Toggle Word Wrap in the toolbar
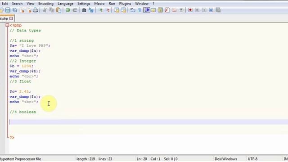The image size is (288, 162). [x=133, y=10]
